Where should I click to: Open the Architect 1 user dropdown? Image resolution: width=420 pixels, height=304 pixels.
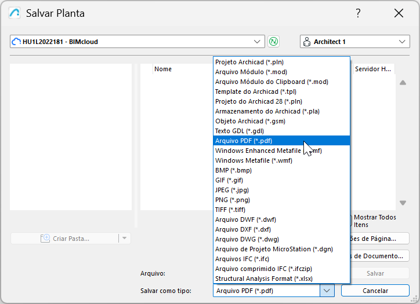pos(355,42)
